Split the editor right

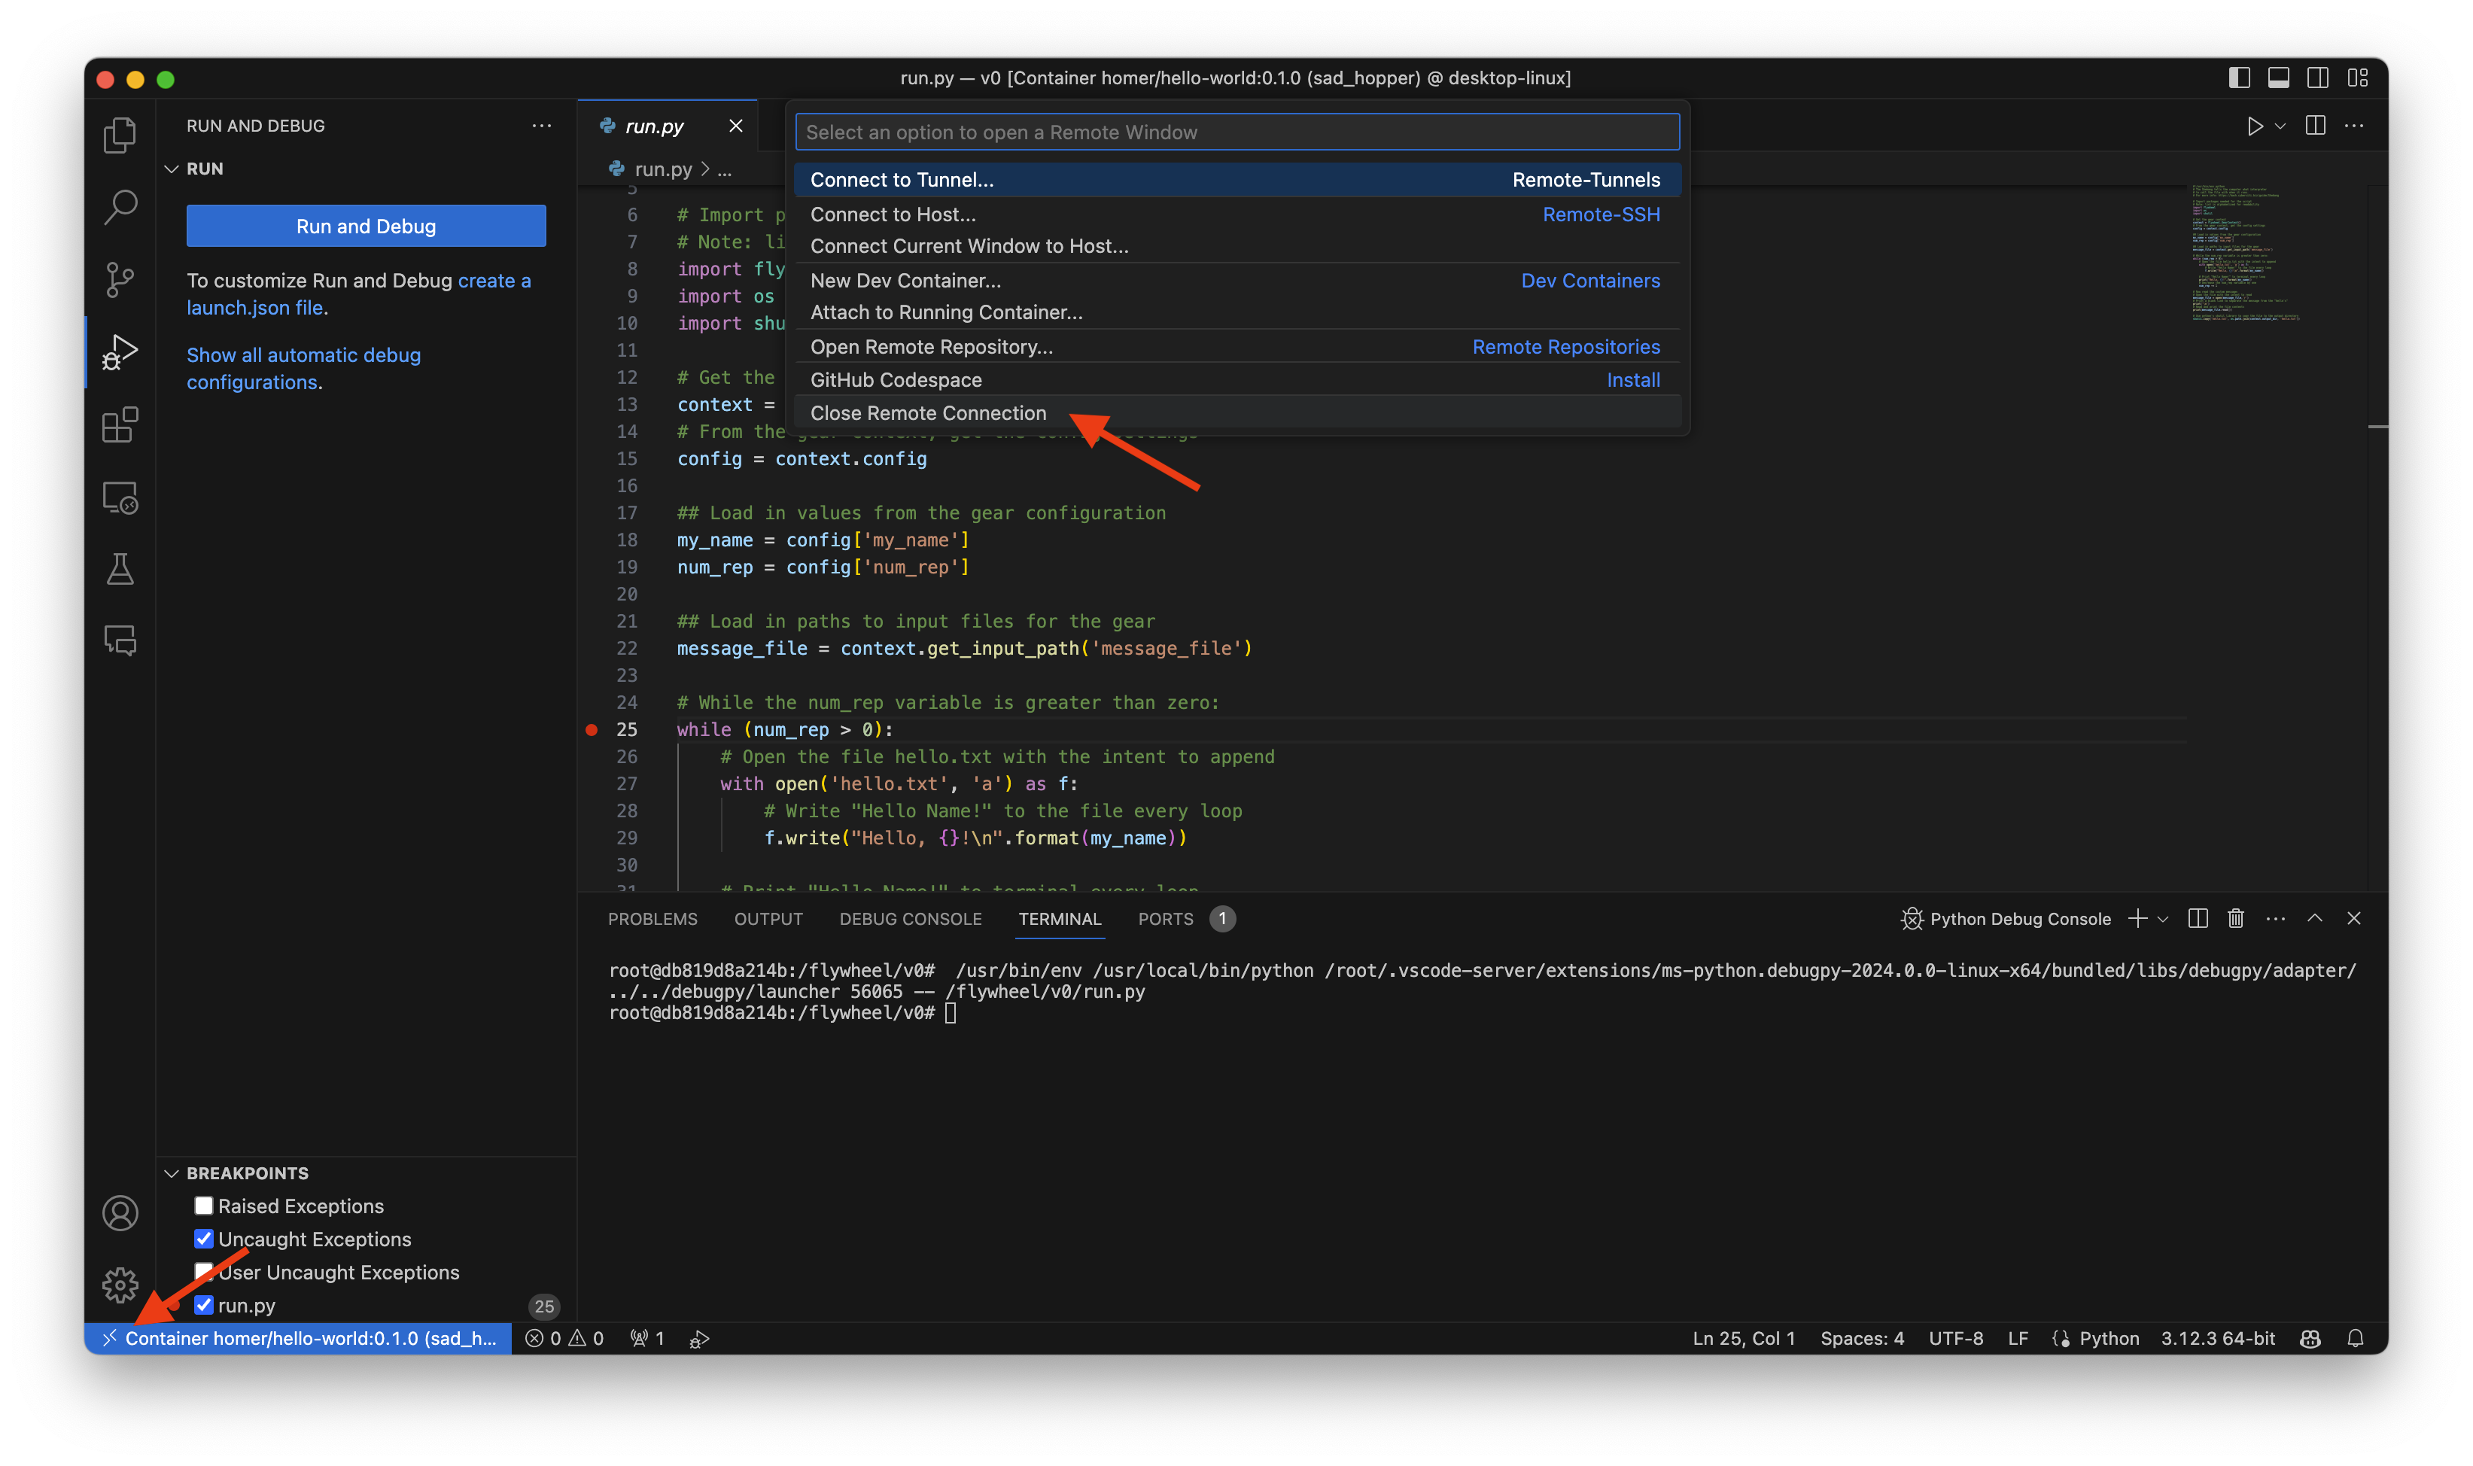tap(2315, 126)
